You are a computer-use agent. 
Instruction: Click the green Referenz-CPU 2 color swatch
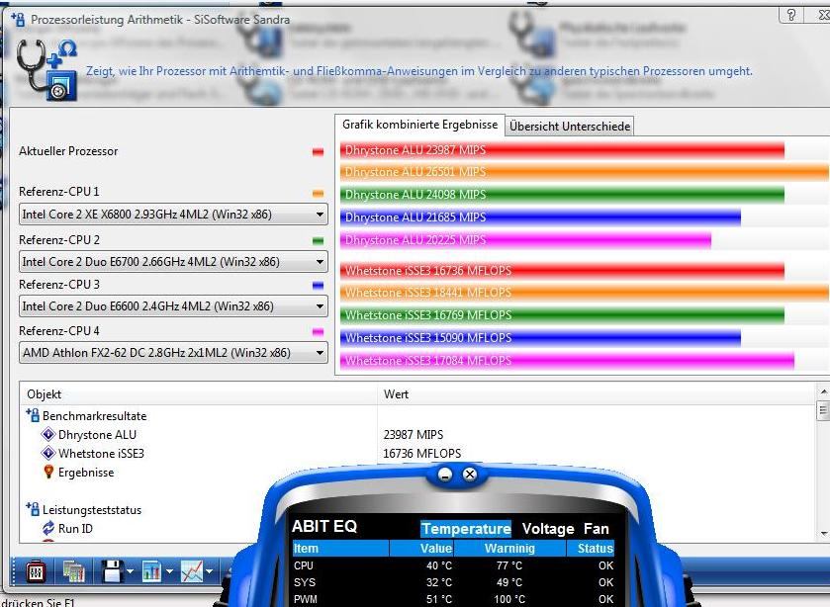tap(318, 241)
